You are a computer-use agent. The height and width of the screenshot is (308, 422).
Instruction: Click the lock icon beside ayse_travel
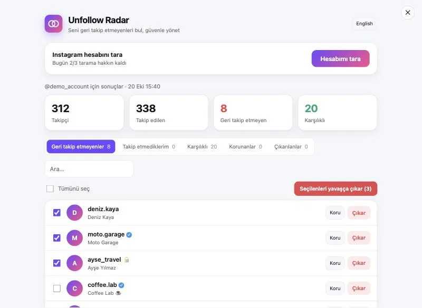[x=127, y=260]
